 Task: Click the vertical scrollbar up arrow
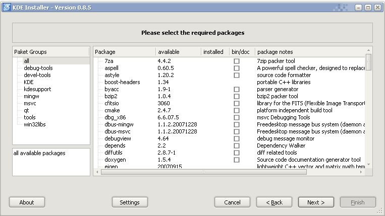[x=368, y=50]
